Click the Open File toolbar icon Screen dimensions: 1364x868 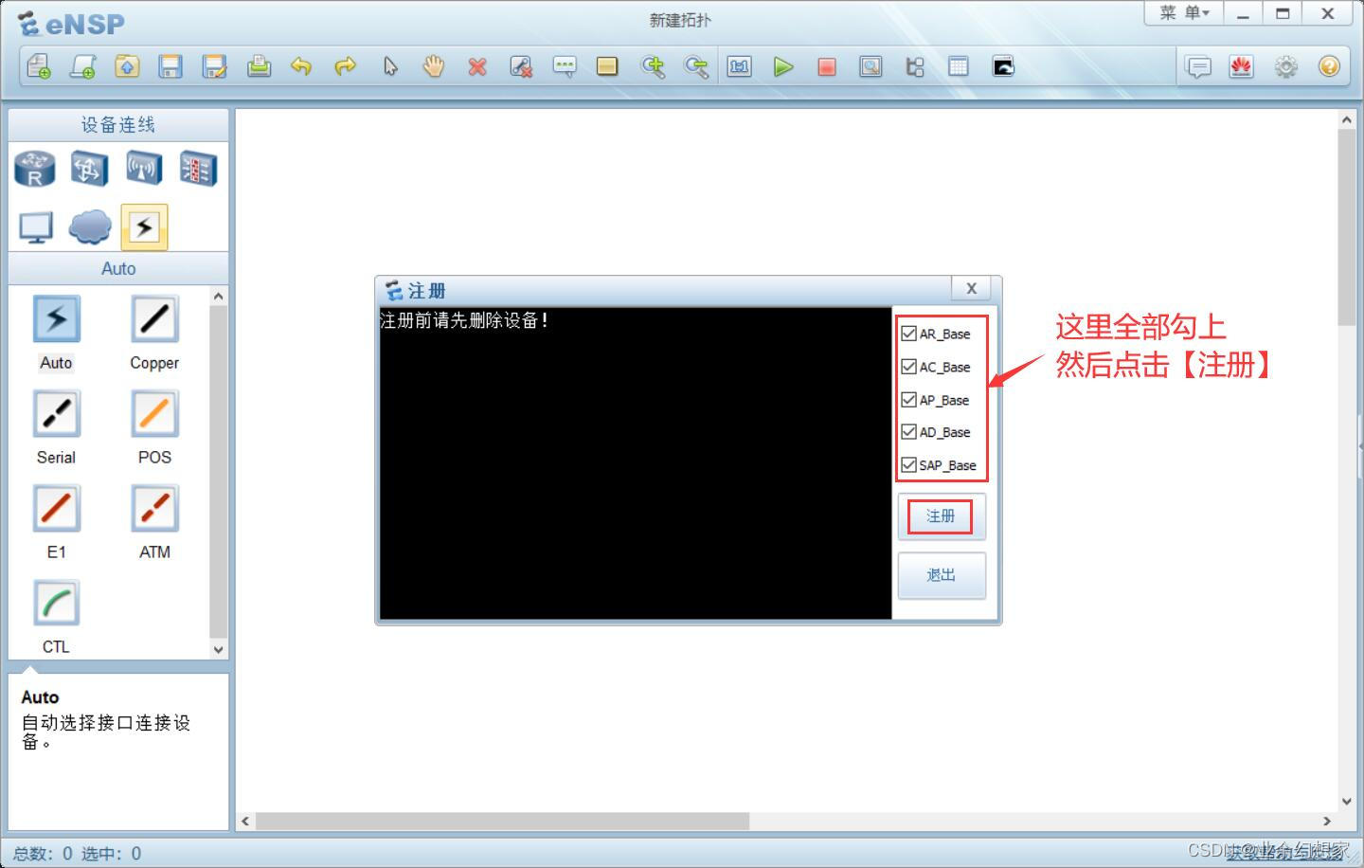127,66
